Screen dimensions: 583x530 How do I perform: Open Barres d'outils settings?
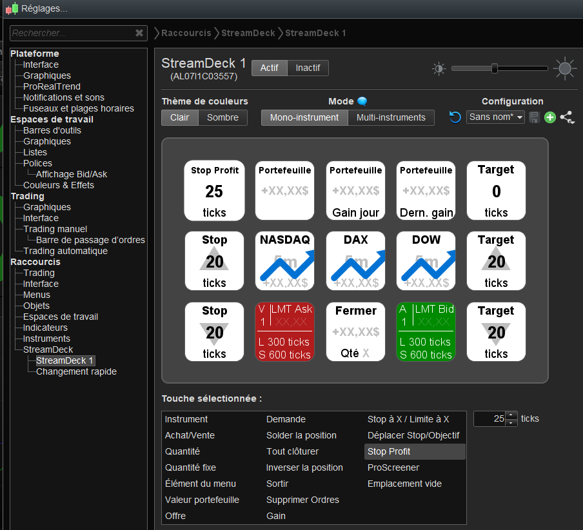click(52, 130)
